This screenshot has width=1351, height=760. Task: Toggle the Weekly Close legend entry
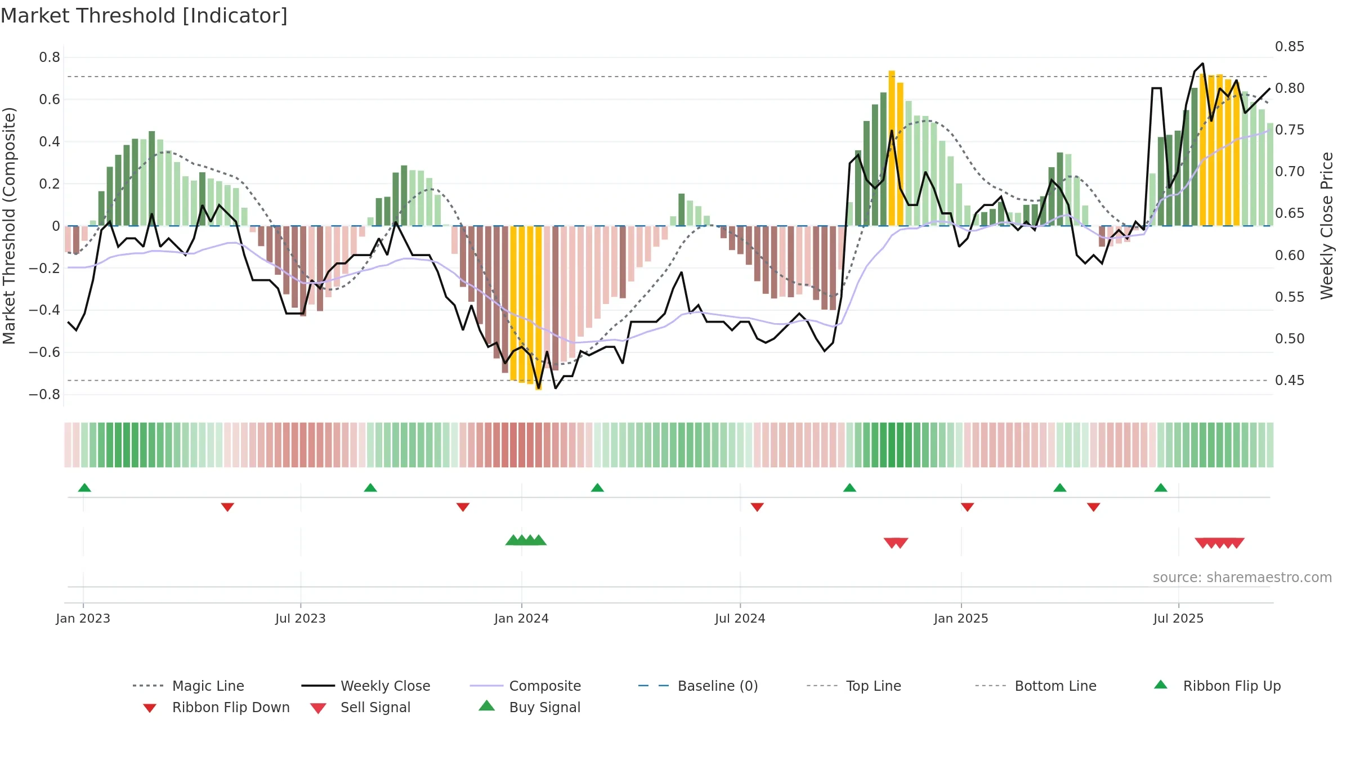(366, 686)
